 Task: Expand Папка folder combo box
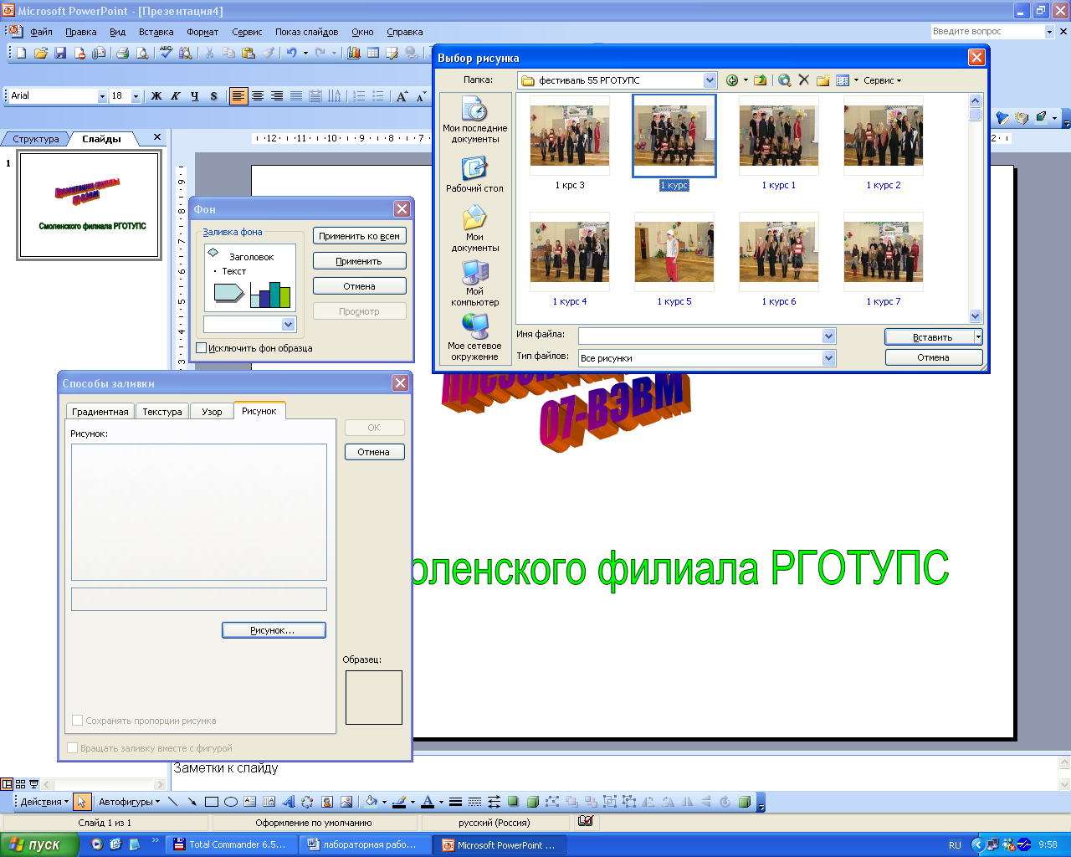710,80
